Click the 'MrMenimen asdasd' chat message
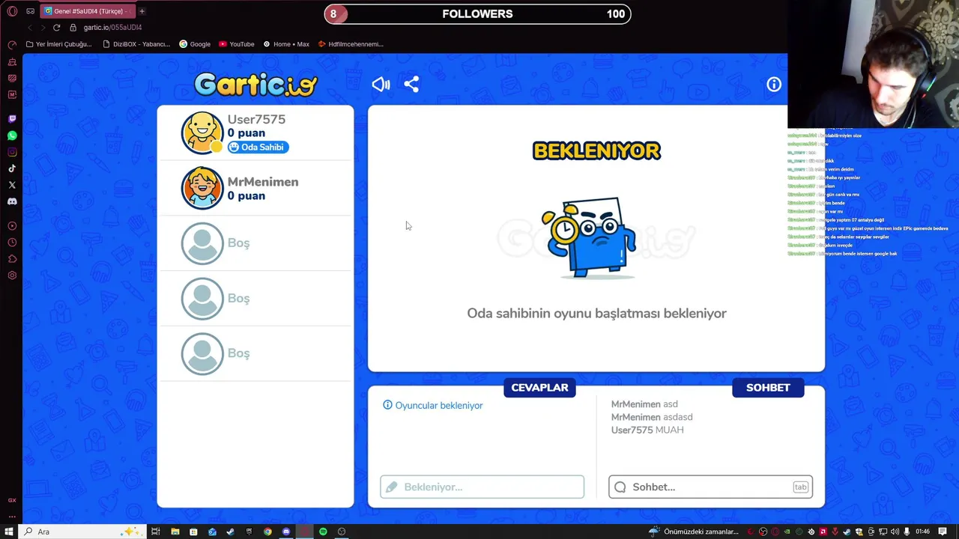 click(652, 417)
